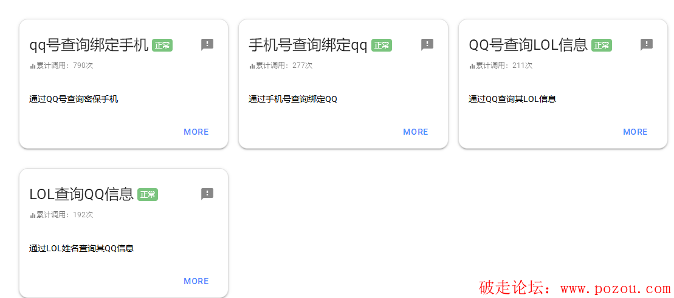
Task: Open MORE on qq号查询绑定手机 card
Action: [196, 132]
